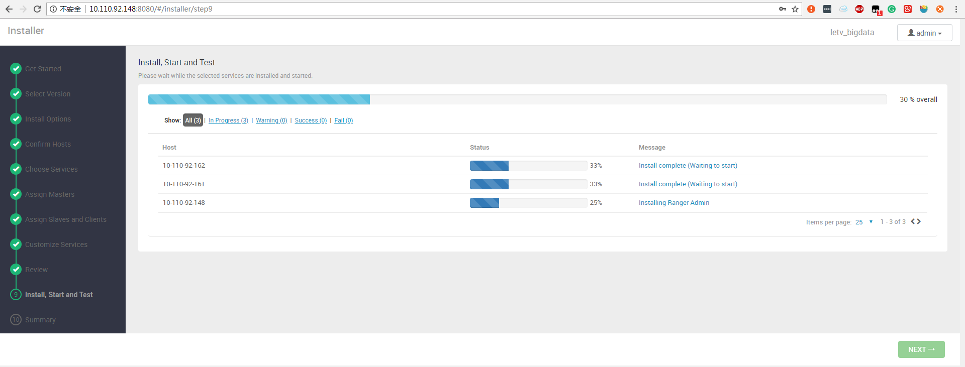Open the admin user dropdown
Viewport: 965px width, 367px height.
point(925,33)
